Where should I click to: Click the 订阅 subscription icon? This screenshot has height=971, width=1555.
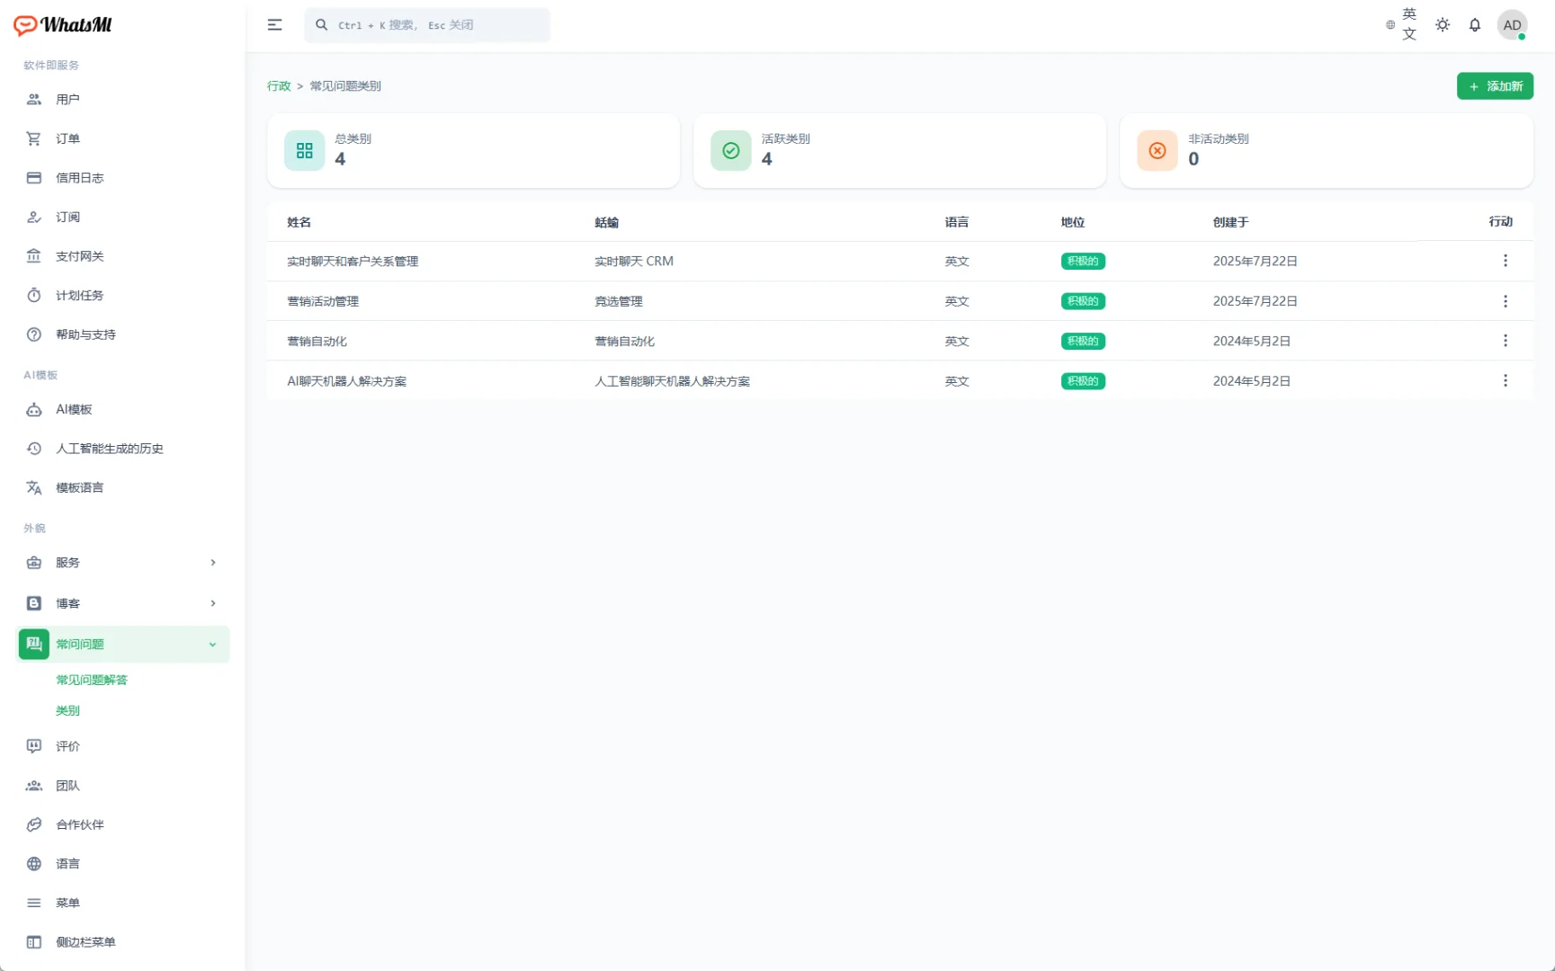[x=34, y=217]
